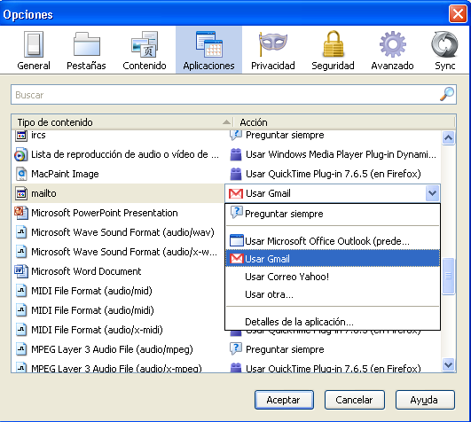Click the audio/wav file icon
The image size is (471, 422).
point(21,232)
